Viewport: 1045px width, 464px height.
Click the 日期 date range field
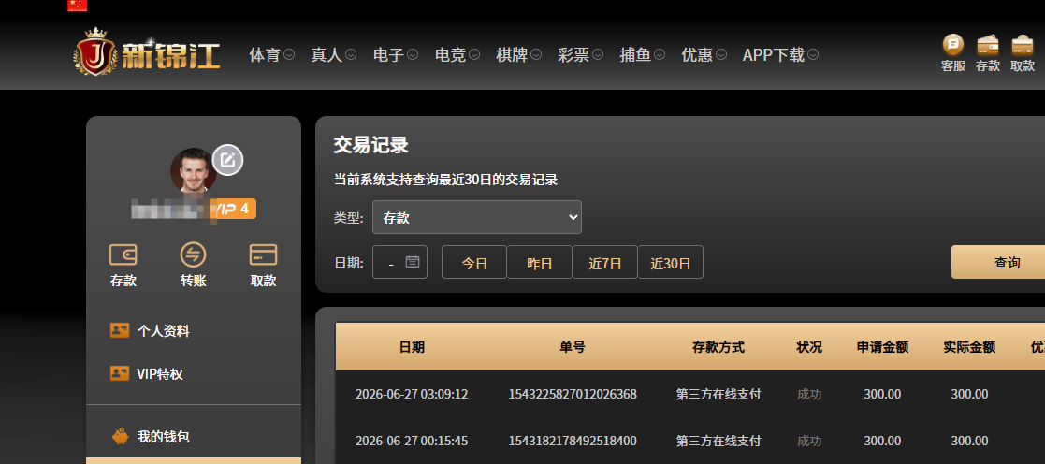click(399, 262)
